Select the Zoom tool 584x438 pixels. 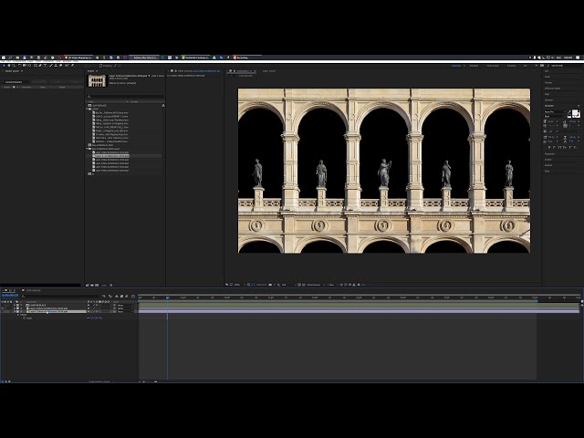tap(14, 66)
